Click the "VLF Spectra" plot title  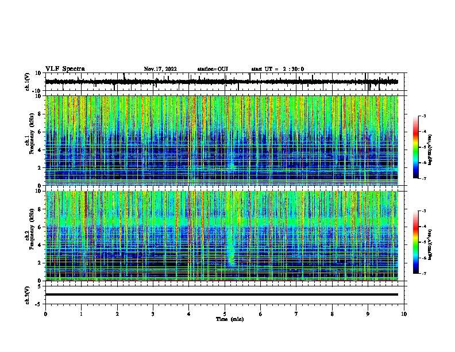click(65, 69)
